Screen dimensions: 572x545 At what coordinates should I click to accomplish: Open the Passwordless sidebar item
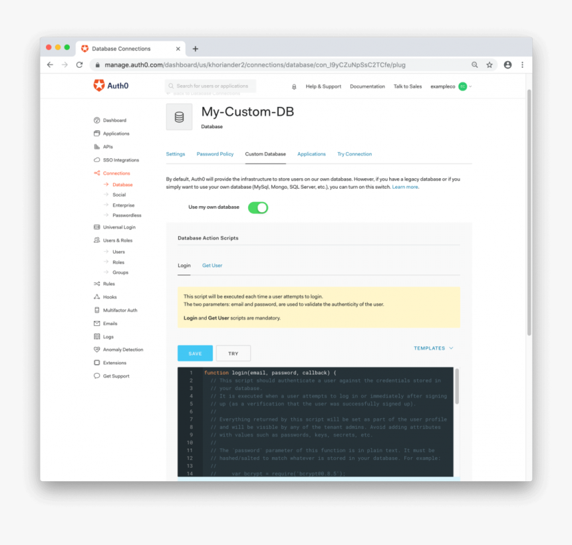pyautogui.click(x=127, y=215)
